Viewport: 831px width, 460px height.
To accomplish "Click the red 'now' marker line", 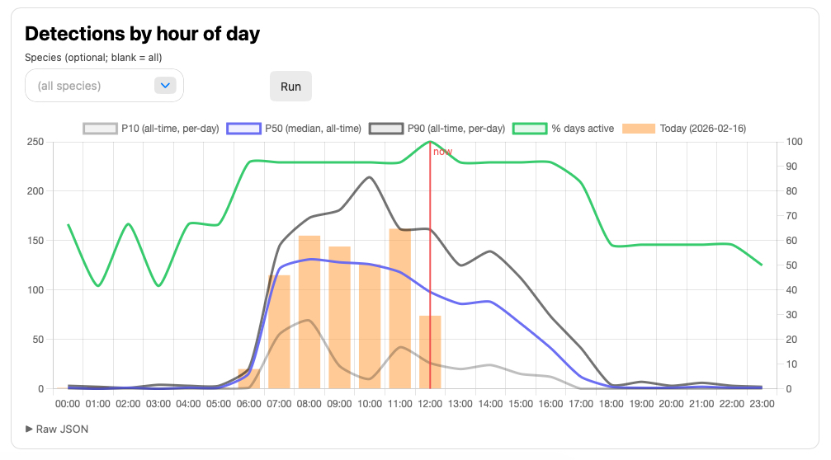I will point(430,247).
